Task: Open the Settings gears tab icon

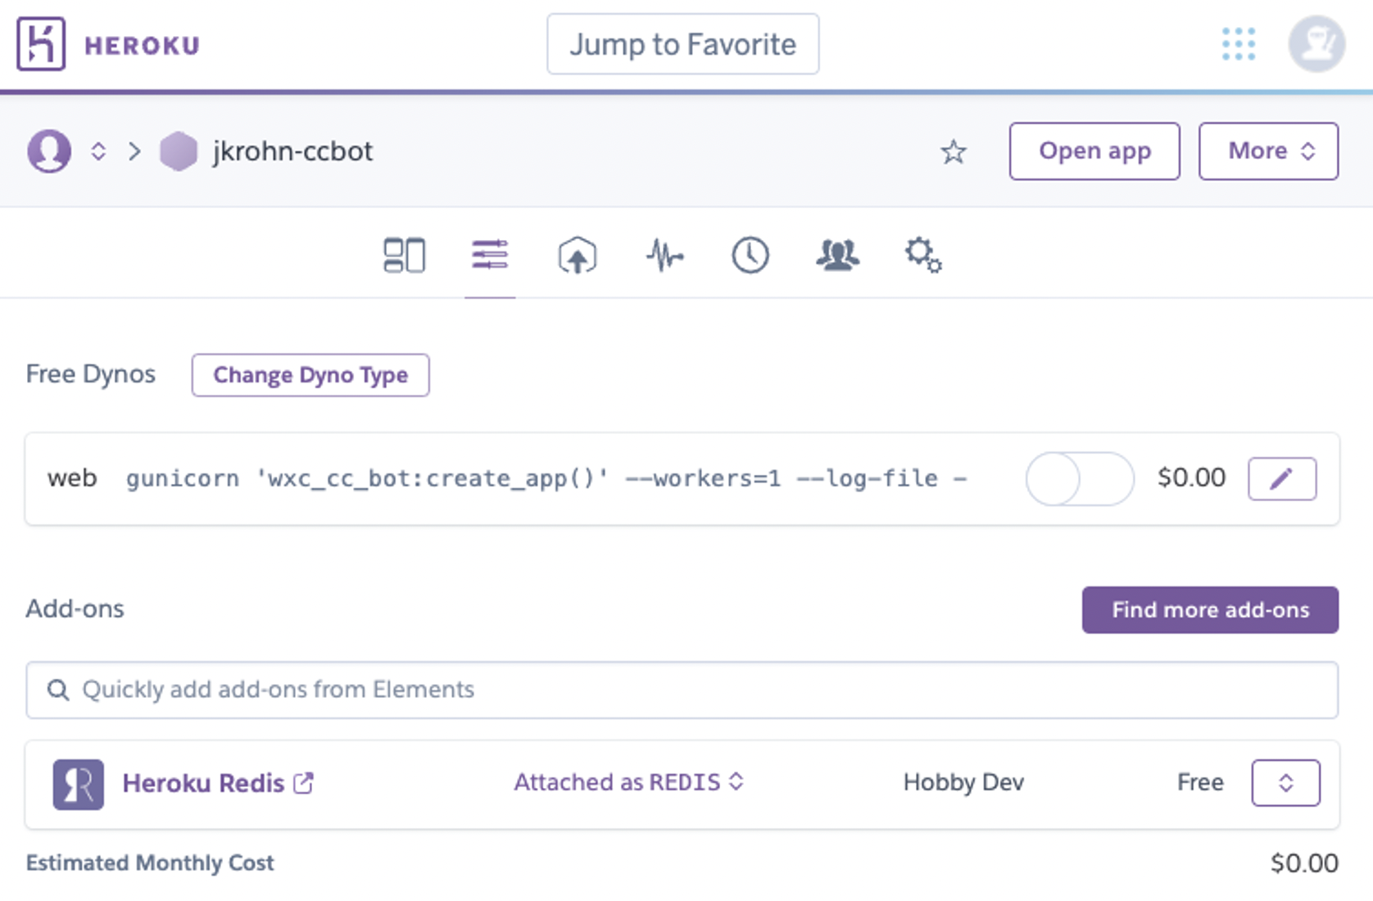Action: pyautogui.click(x=923, y=255)
